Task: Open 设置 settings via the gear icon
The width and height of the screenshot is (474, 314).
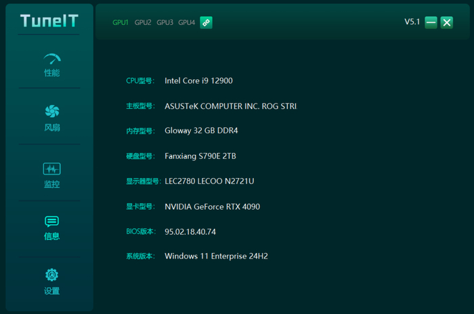Action: [52, 275]
